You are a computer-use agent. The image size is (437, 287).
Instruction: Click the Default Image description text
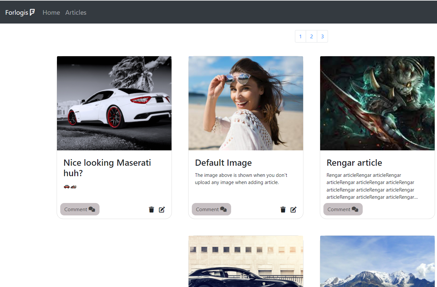pos(241,179)
